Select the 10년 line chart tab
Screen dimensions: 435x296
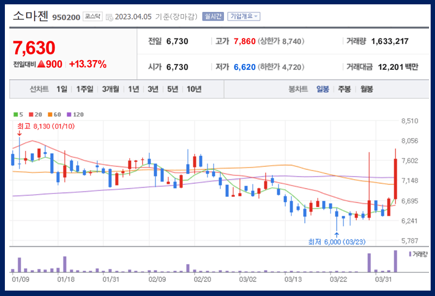pos(194,89)
